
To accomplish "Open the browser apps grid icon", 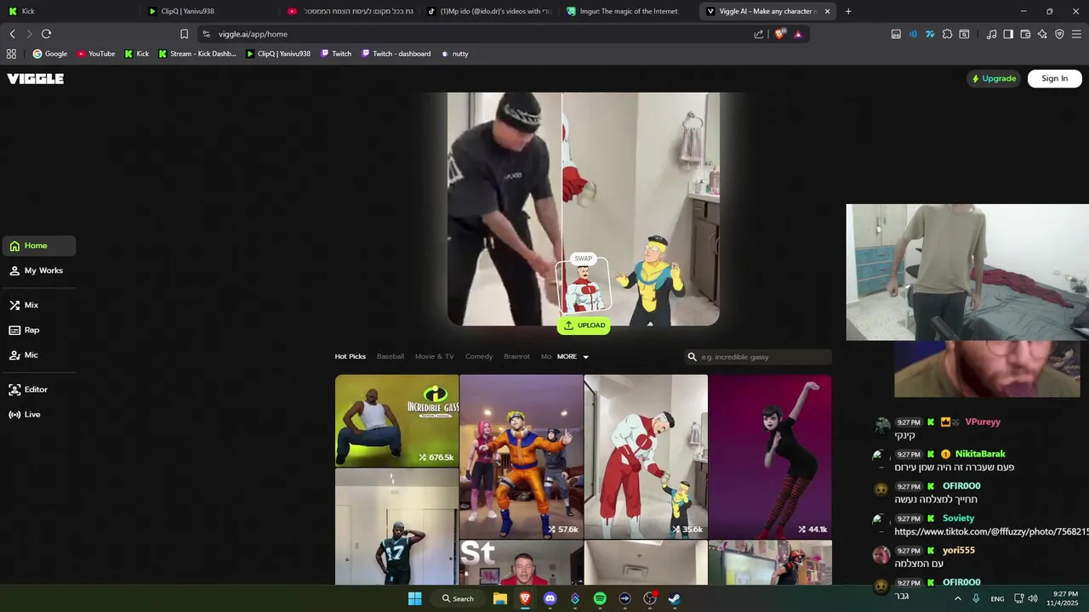I will (x=11, y=54).
